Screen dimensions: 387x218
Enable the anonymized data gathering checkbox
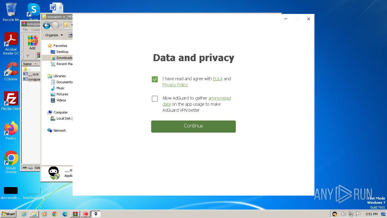coord(155,99)
